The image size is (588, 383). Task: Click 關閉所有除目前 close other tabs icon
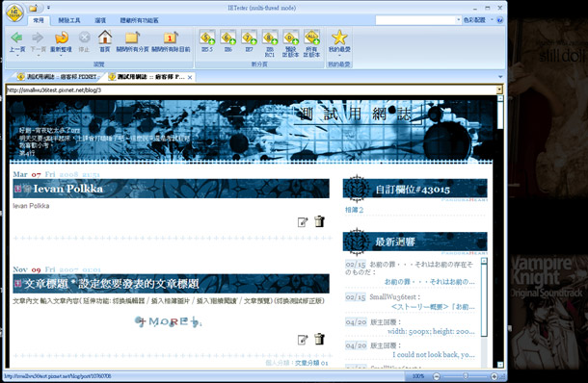[171, 38]
